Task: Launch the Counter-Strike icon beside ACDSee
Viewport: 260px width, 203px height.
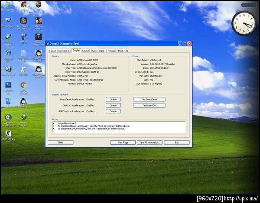Action: coord(23,71)
